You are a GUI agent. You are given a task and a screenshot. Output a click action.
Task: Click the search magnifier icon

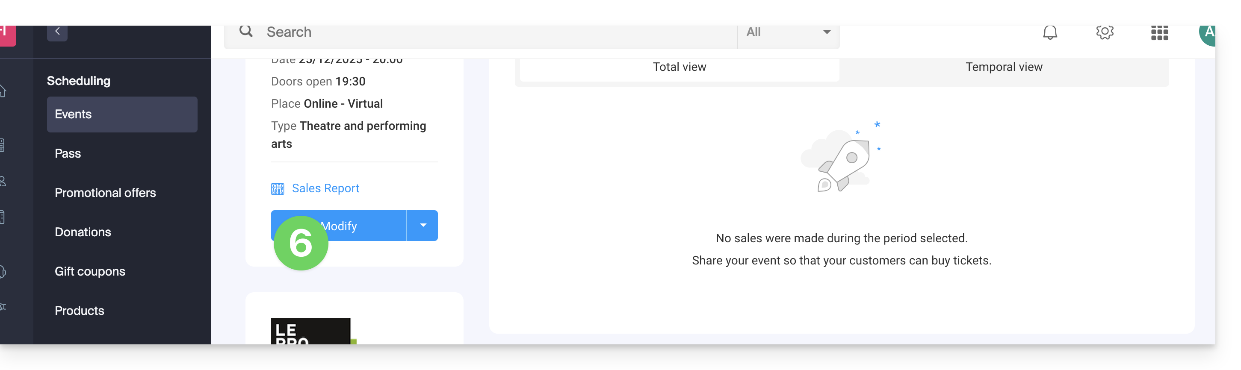coord(246,32)
